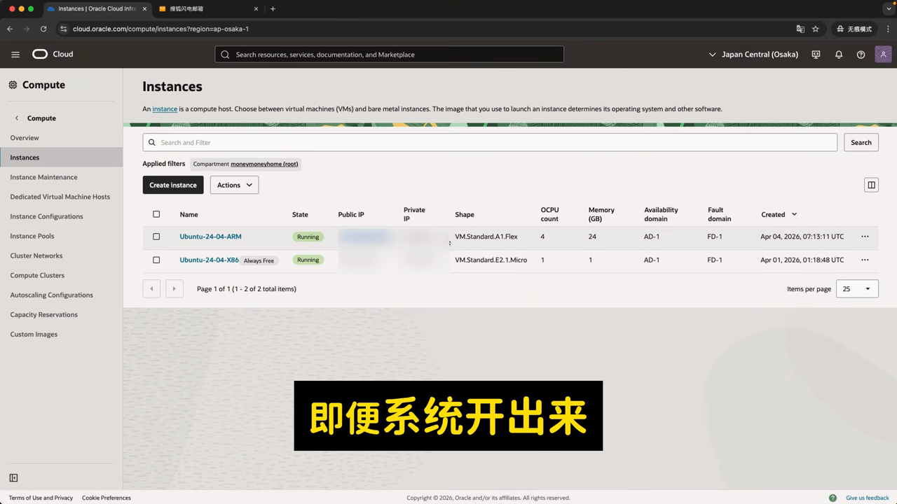
Task: Click the browser forward arrow
Action: 27,29
